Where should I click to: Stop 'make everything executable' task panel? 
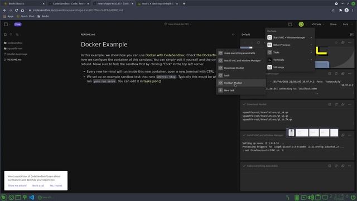click(x=330, y=166)
